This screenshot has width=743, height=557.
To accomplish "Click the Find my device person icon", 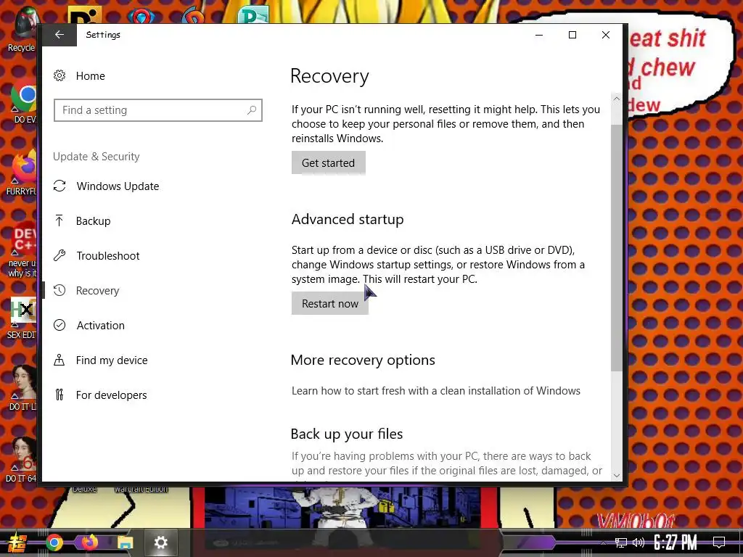I will point(59,360).
